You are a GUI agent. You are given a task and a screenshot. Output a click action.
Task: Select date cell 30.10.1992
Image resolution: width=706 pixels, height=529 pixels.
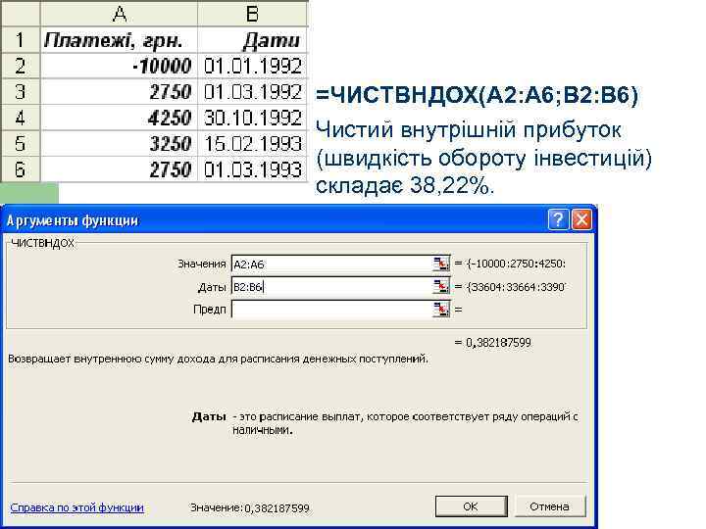point(253,119)
